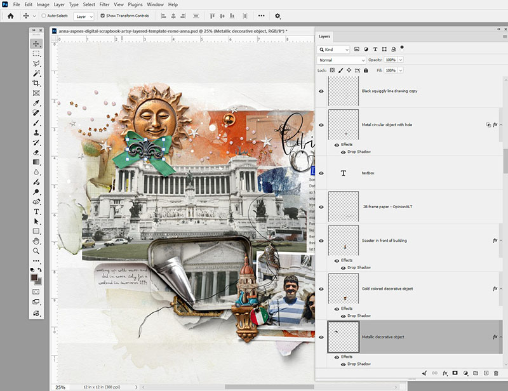
Task: Open the Layer menu
Action: click(59, 4)
